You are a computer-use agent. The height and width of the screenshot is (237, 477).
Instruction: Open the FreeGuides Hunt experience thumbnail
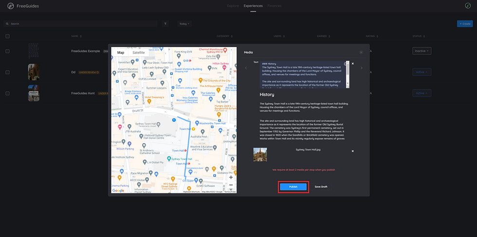pyautogui.click(x=34, y=93)
